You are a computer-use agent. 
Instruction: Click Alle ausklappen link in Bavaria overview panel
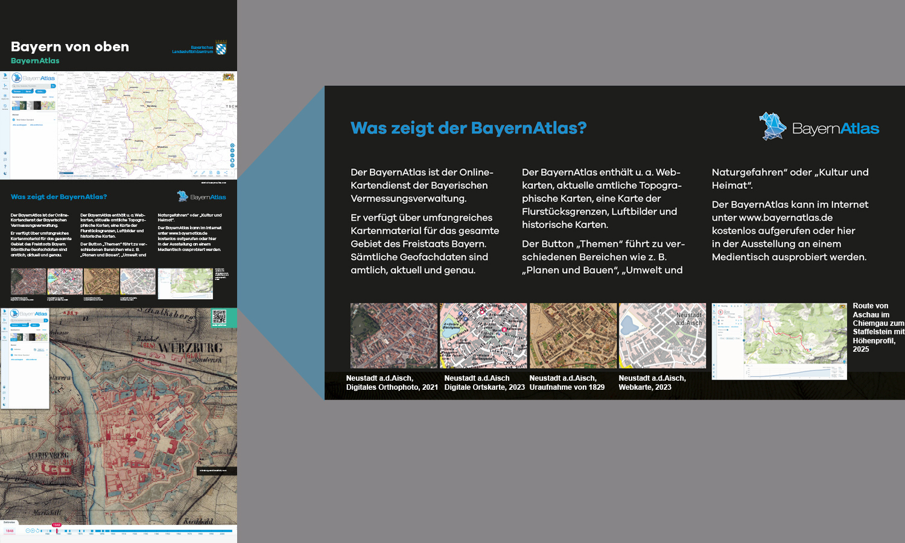pyautogui.click(x=19, y=125)
